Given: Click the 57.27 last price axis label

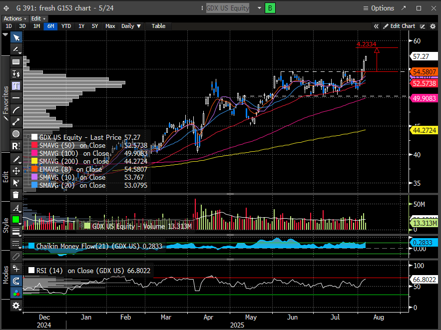Looking at the screenshot, I should (424, 56).
